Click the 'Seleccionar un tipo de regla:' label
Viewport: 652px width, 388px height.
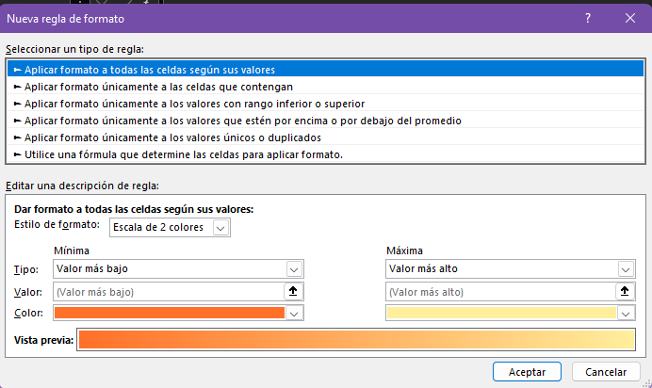[74, 49]
